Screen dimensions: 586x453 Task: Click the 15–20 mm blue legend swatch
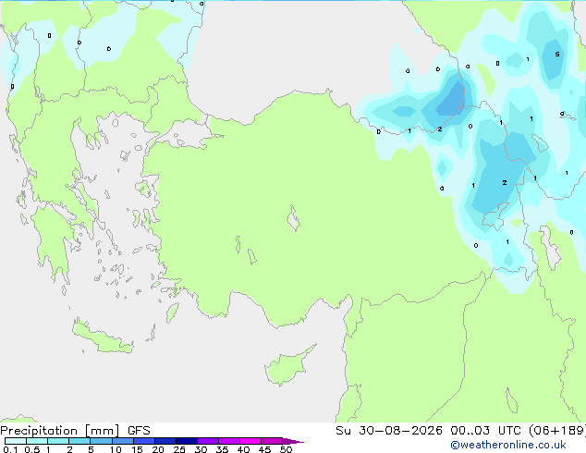[143, 441]
